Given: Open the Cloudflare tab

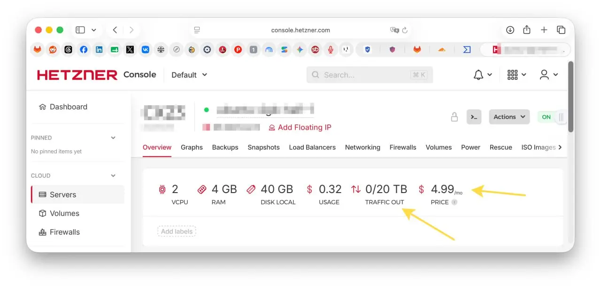Looking at the screenshot, I should pos(441,49).
